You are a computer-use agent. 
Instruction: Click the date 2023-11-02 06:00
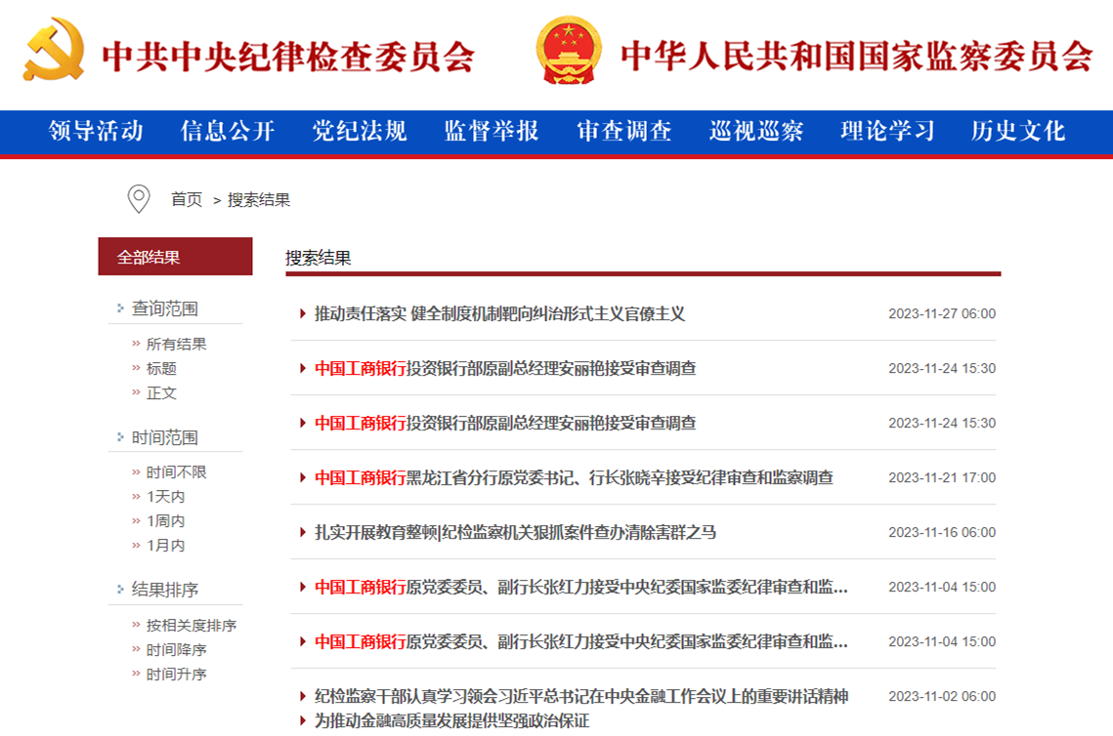tap(942, 696)
